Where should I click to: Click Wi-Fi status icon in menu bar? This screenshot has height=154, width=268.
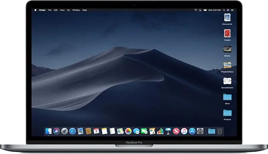tap(196, 10)
